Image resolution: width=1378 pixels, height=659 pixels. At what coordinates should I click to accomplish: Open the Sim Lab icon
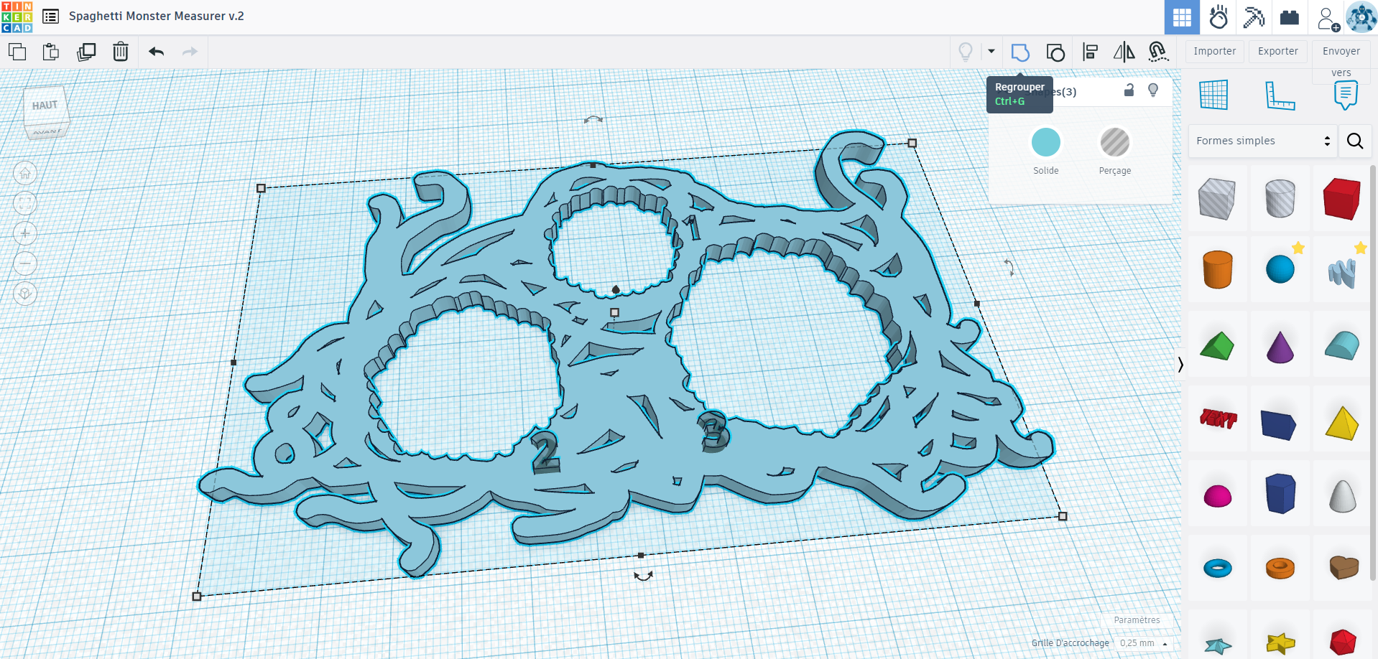1219,17
